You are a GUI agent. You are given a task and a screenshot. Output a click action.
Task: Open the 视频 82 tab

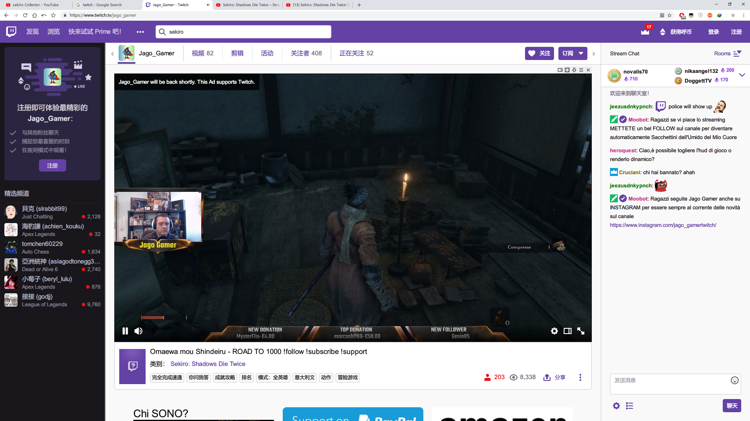pos(202,53)
